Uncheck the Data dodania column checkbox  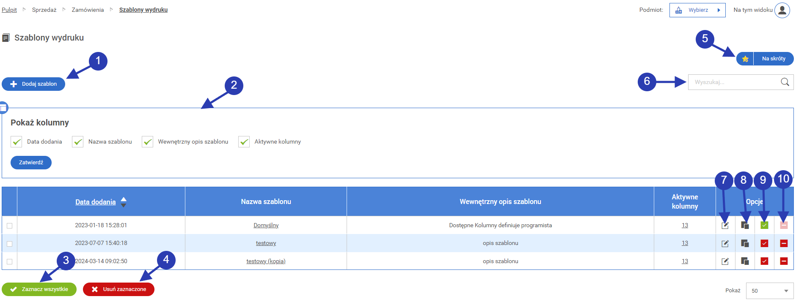(17, 142)
